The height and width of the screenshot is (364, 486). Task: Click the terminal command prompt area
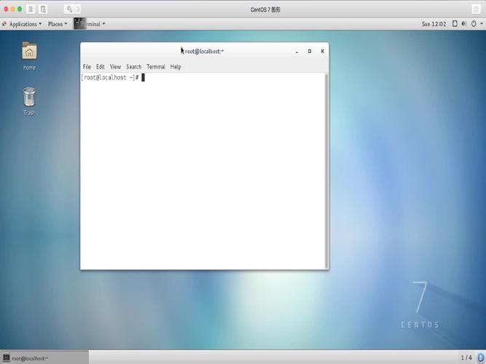pyautogui.click(x=203, y=171)
